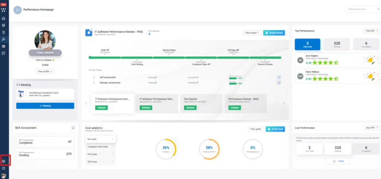
Task: Click the blue notification bell beside review title
Action: 89,33
